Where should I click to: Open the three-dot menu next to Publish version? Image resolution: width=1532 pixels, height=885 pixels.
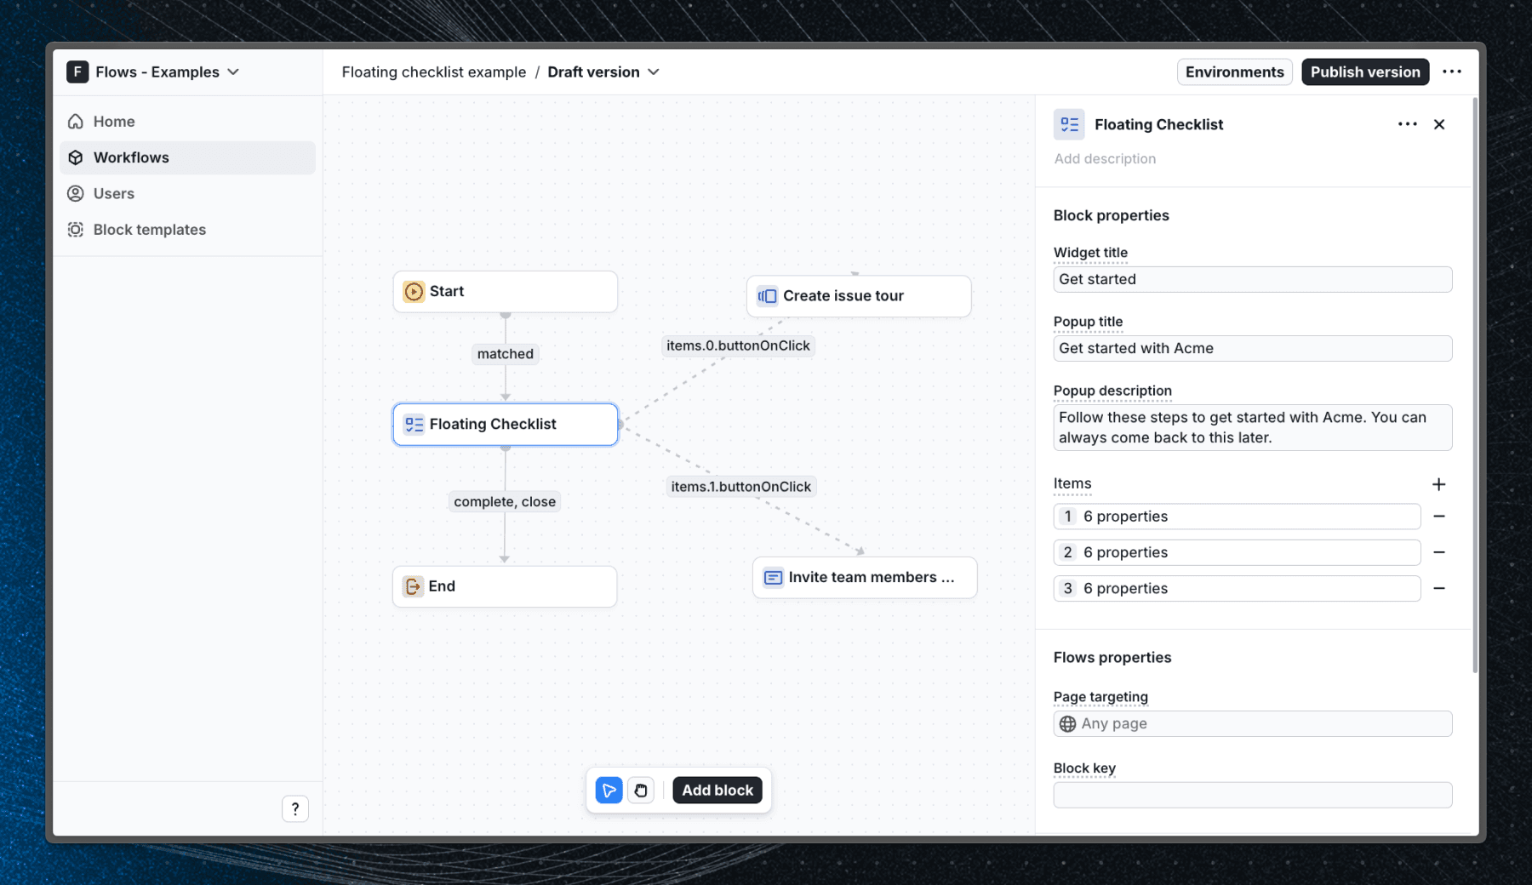tap(1453, 71)
